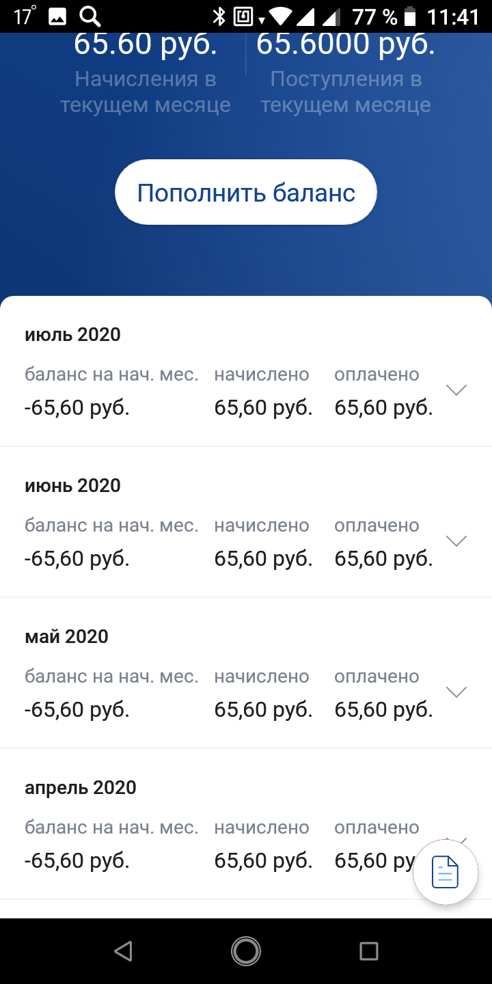The height and width of the screenshot is (984, 492).
Task: Tap the Пополнить баланс button
Action: pyautogui.click(x=245, y=192)
